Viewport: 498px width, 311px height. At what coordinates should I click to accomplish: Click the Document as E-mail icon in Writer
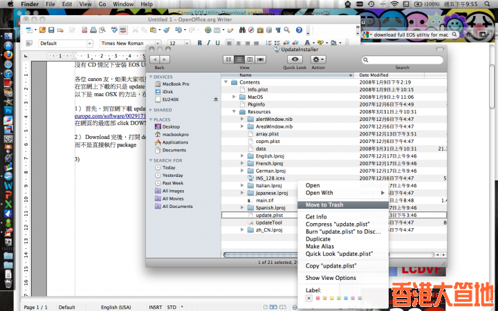click(60, 30)
